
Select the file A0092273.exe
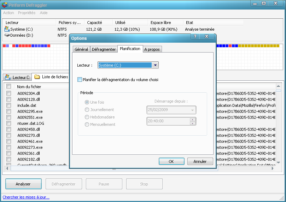pyautogui.click(x=30, y=147)
